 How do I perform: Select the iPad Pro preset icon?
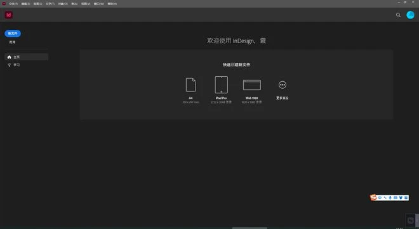coord(222,84)
